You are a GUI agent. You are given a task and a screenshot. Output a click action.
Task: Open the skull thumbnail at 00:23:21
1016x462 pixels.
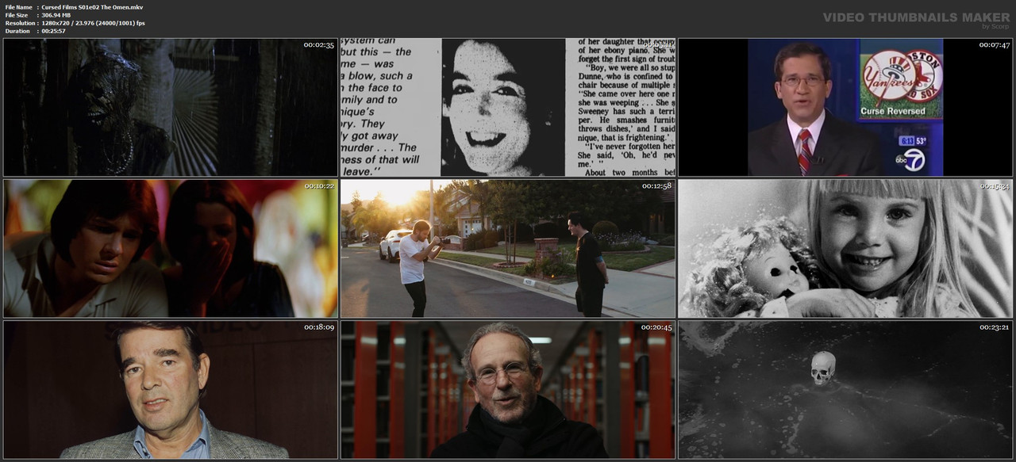click(x=845, y=389)
